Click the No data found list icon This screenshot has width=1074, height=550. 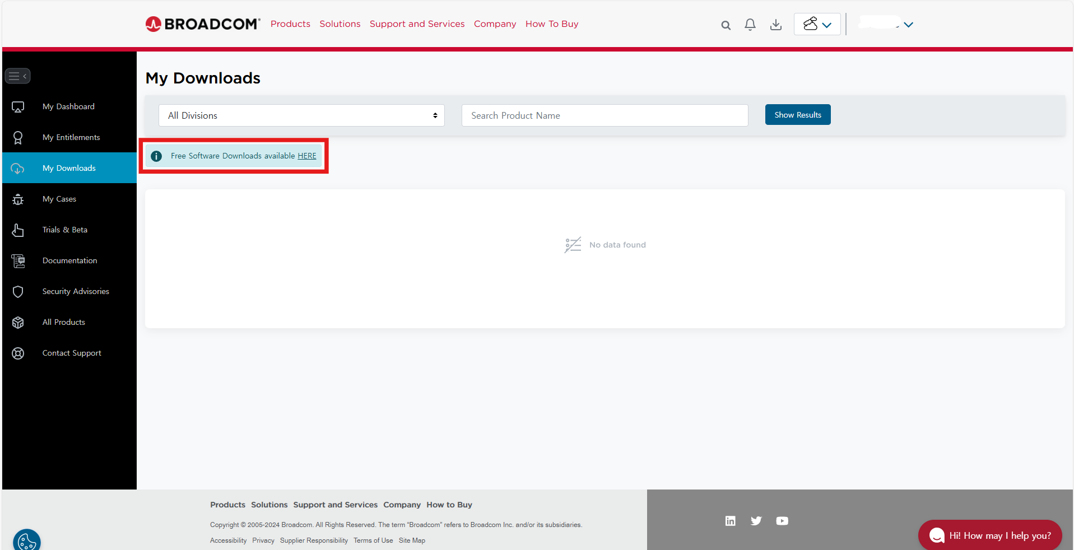[573, 245]
